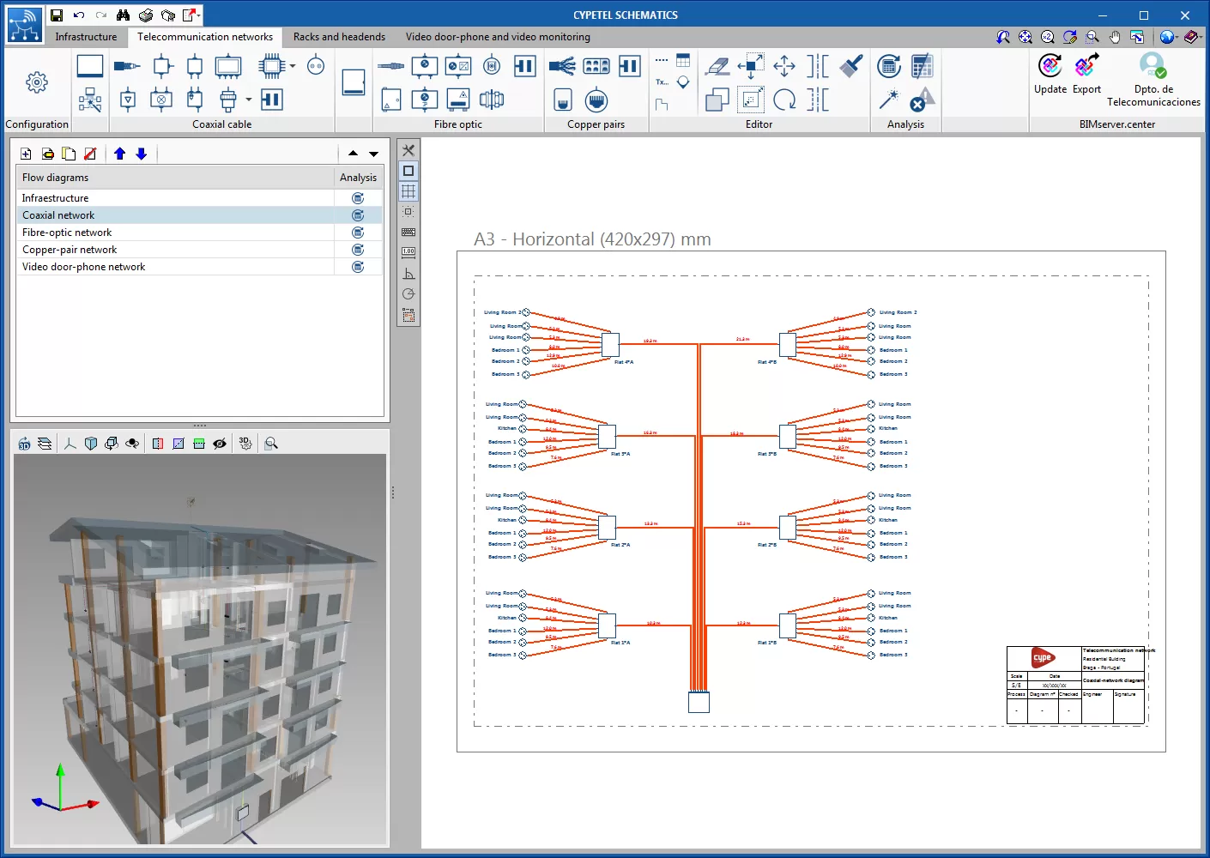This screenshot has height=858, width=1210.
Task: Run analysis for Coaxial network row
Action: [x=358, y=215]
